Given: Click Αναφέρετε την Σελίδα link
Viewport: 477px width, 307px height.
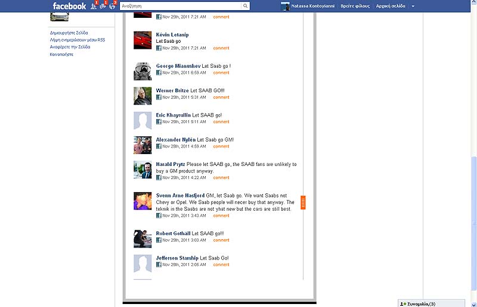Looking at the screenshot, I should pos(70,47).
